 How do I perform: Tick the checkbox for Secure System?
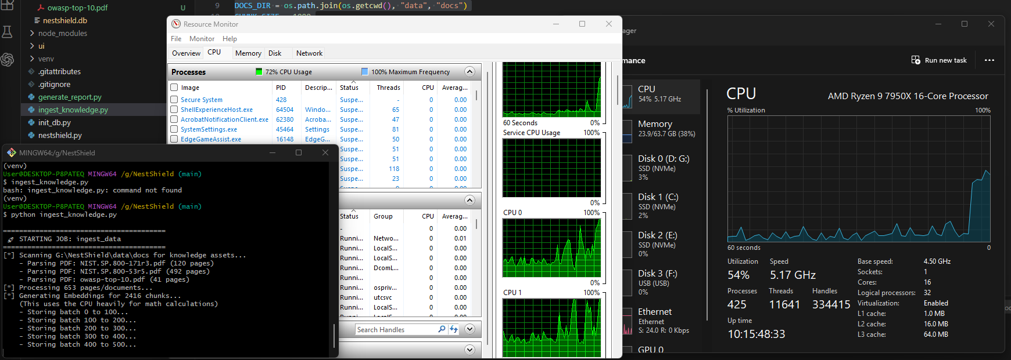click(x=174, y=100)
